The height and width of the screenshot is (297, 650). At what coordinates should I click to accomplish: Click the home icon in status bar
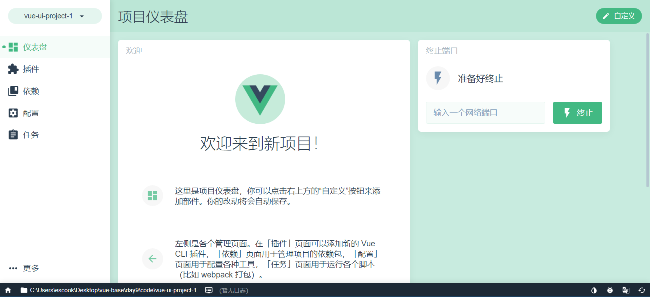click(x=8, y=290)
